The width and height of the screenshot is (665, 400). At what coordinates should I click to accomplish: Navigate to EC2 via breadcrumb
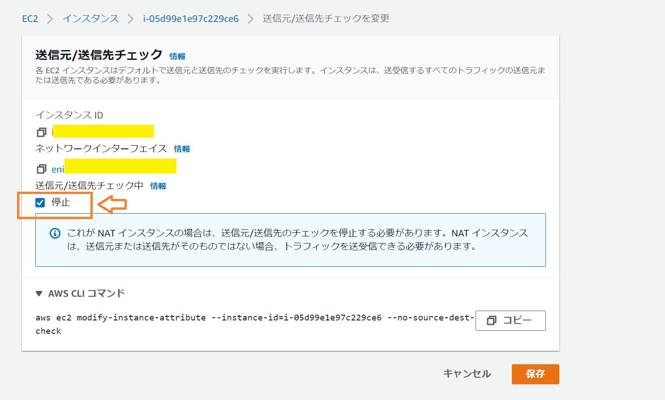pyautogui.click(x=30, y=18)
